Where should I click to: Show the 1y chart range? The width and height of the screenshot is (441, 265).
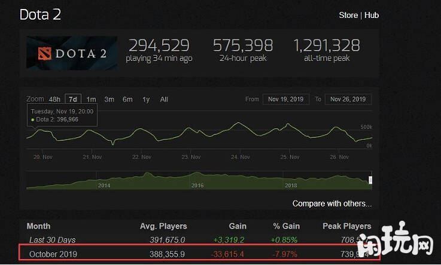145,100
